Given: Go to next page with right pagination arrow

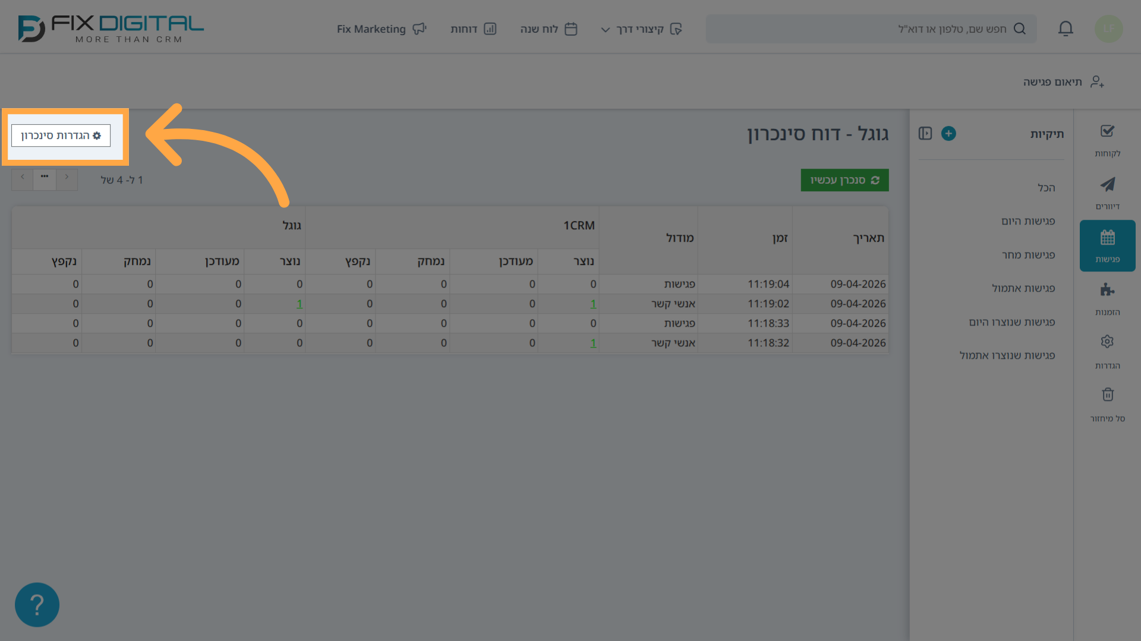Looking at the screenshot, I should (67, 178).
